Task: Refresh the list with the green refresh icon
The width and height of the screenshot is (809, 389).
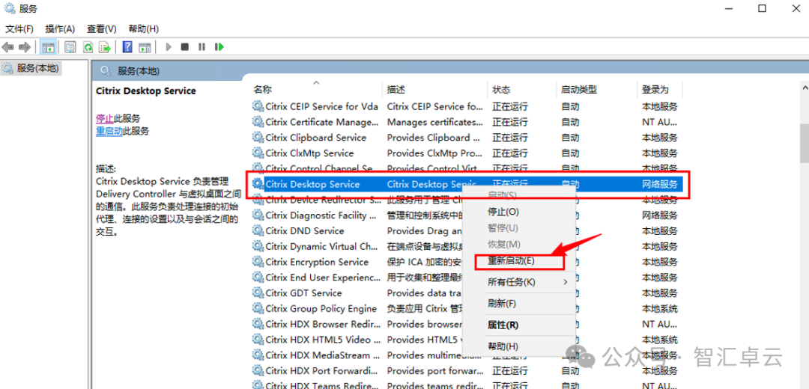Action: coord(88,47)
